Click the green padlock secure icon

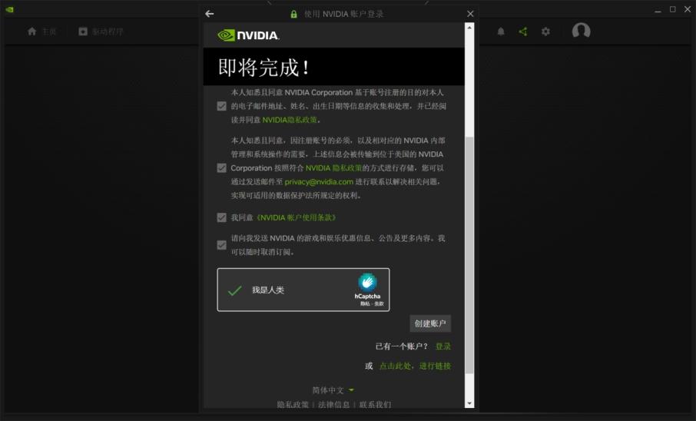coord(293,15)
